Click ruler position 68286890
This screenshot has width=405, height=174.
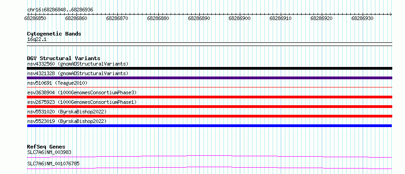pyautogui.click(x=199, y=18)
